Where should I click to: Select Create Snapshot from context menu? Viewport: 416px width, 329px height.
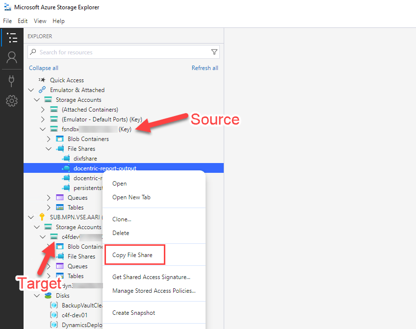click(x=134, y=312)
